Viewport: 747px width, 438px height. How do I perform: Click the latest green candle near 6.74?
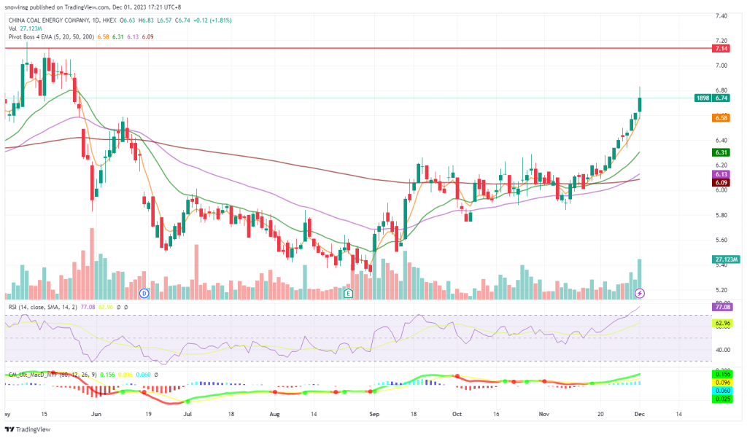(640, 105)
